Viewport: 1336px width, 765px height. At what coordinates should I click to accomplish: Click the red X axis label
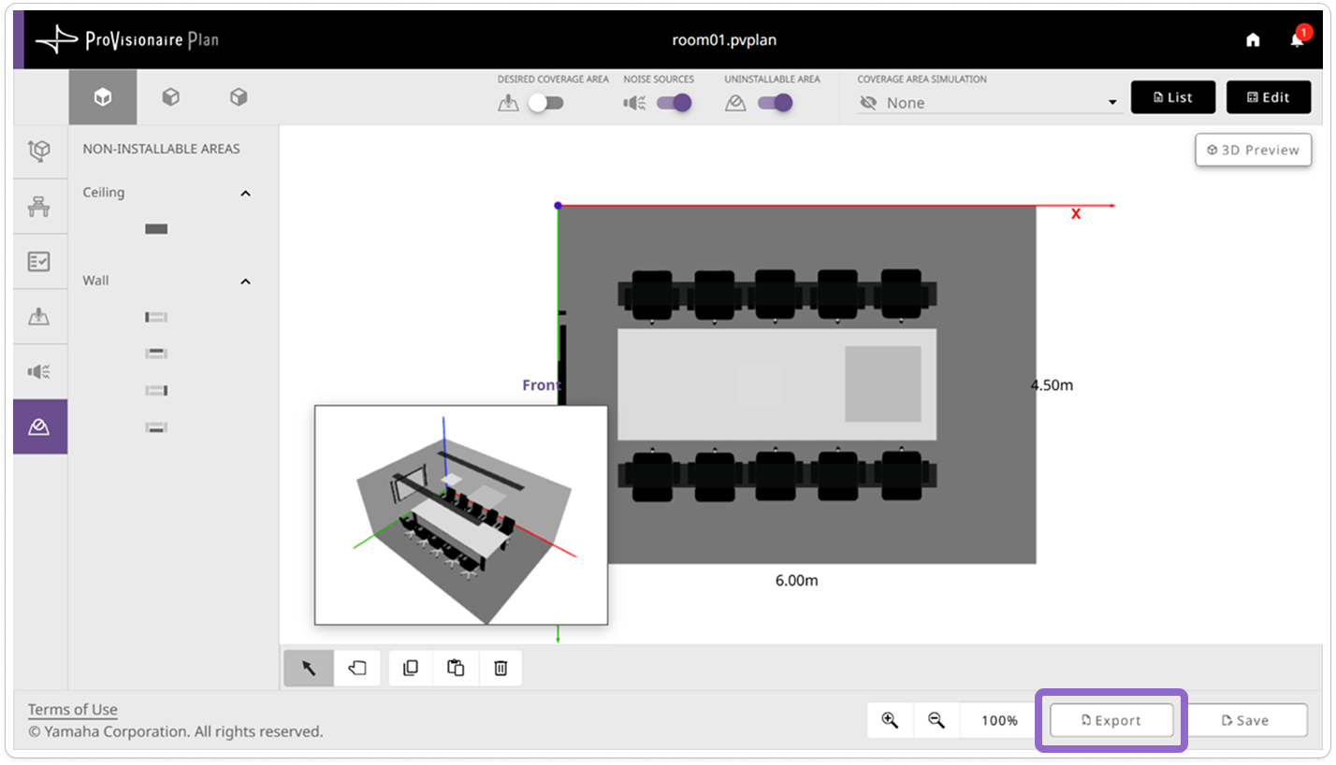1076,214
